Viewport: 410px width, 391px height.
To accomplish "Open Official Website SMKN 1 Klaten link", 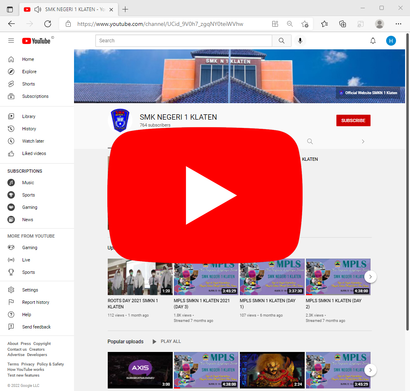I will click(368, 93).
